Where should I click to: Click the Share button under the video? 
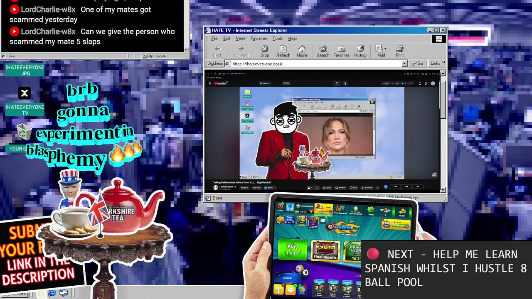click(x=327, y=188)
